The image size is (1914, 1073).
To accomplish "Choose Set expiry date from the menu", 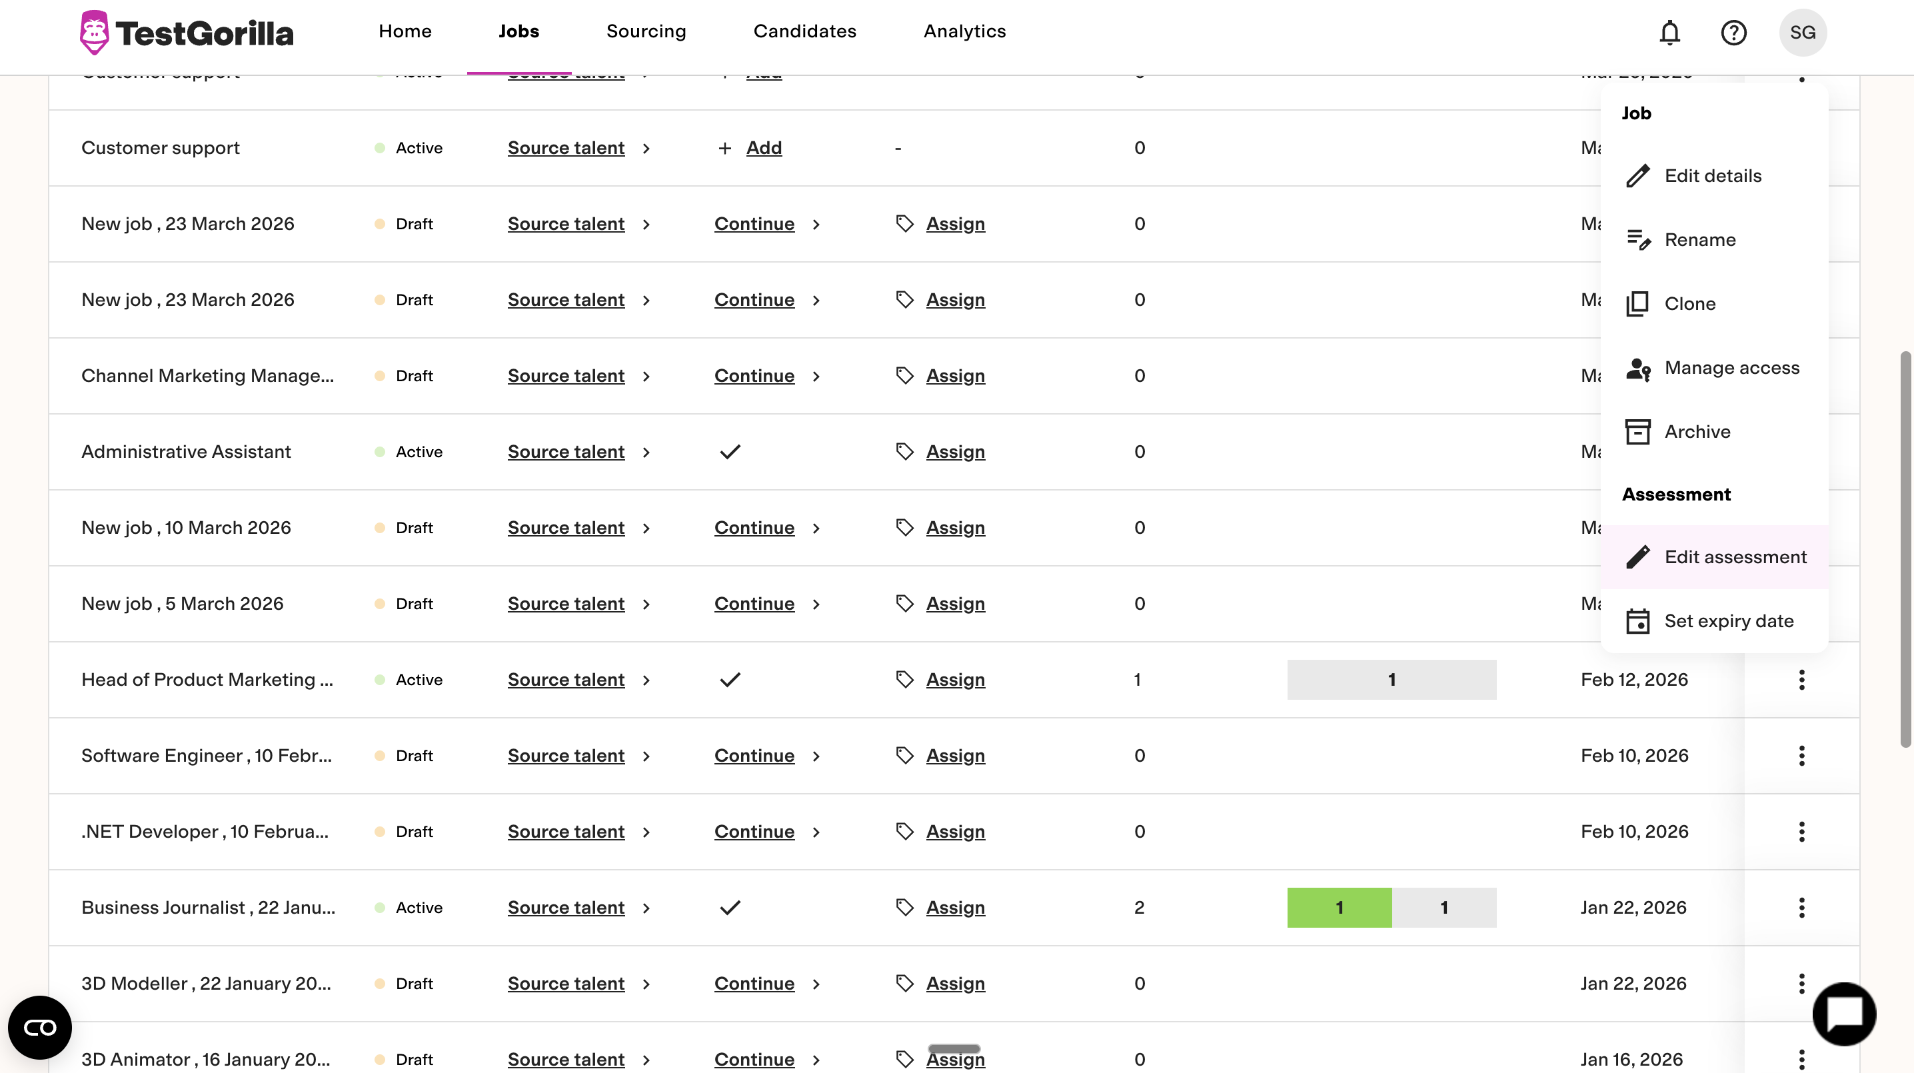I will click(1714, 621).
